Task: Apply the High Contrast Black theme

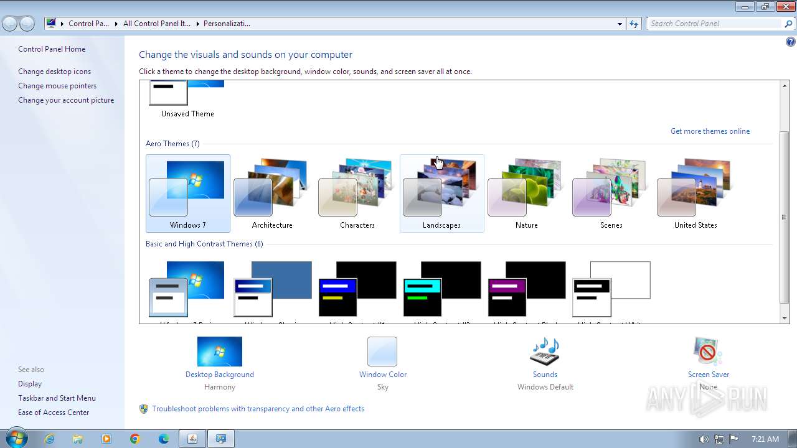Action: 526,291
